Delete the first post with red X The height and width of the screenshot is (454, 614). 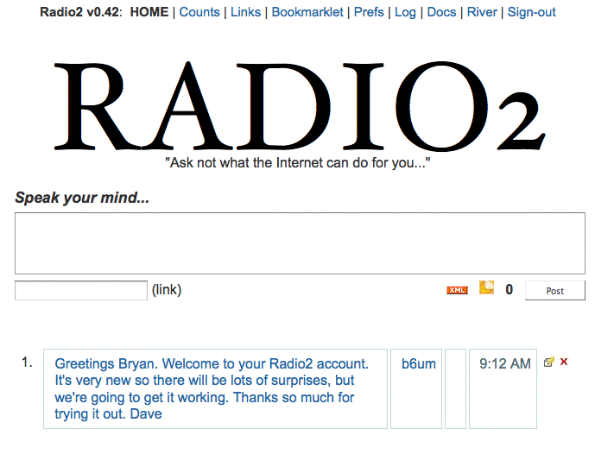tap(564, 362)
